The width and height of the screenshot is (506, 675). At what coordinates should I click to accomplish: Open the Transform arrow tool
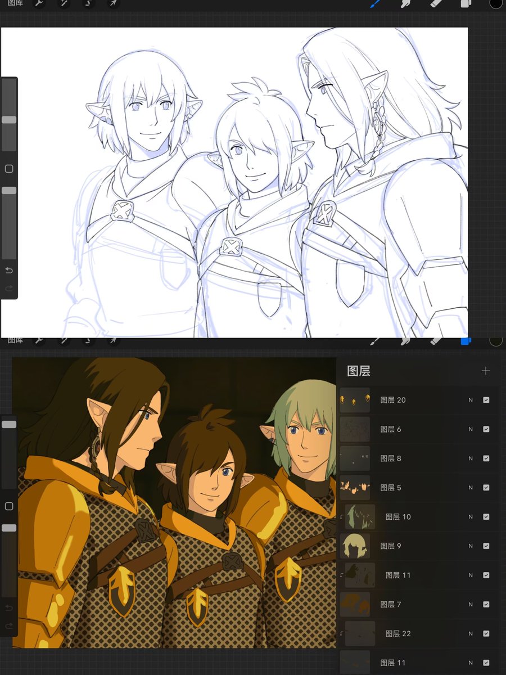pyautogui.click(x=112, y=4)
